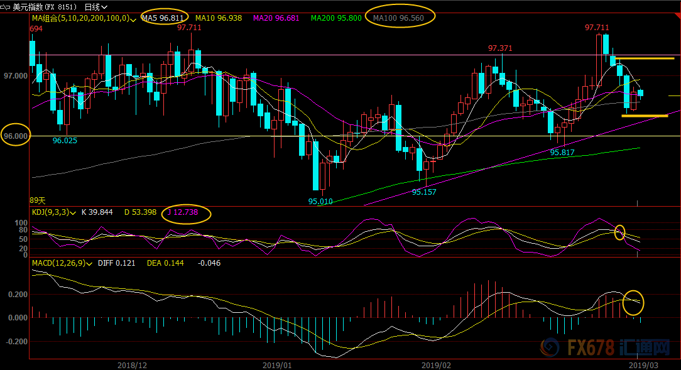Open the KDJ(9,3,3) indicator dropdown
The width and height of the screenshot is (681, 370).
[x=74, y=213]
